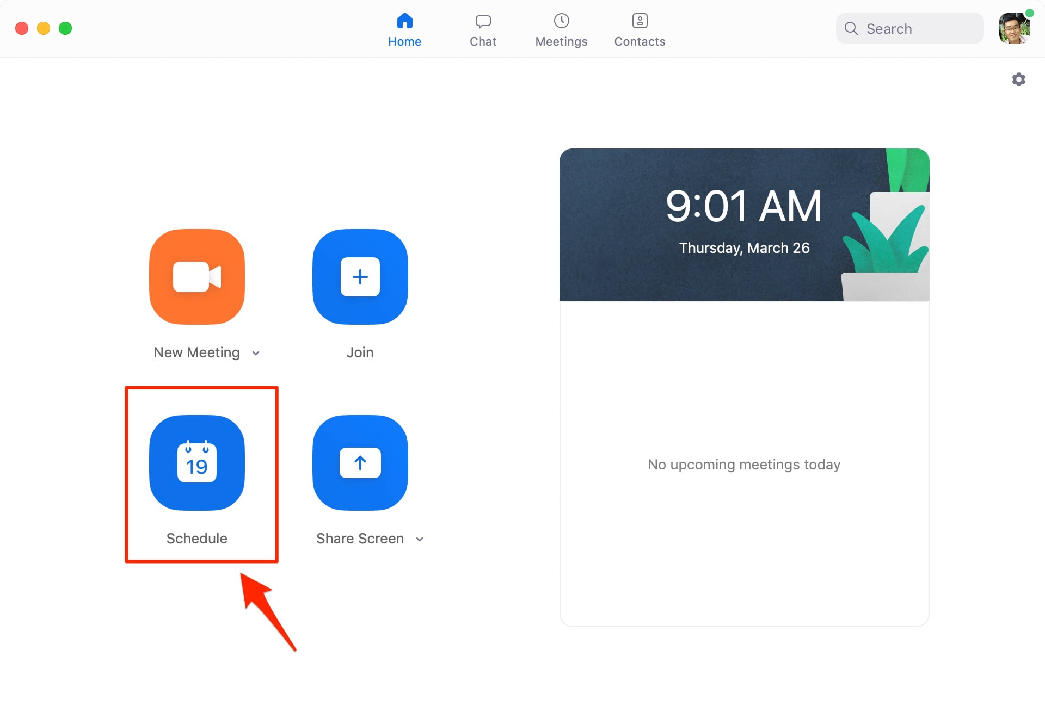
Task: Expand the New Meeting options chevron
Action: click(x=256, y=352)
